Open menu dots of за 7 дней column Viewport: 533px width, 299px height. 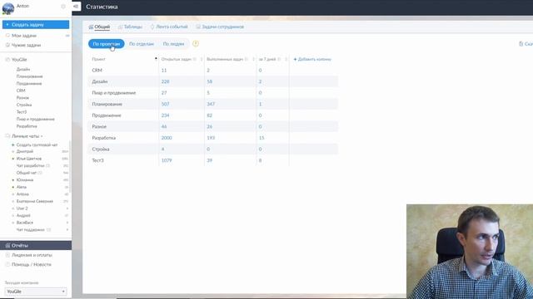point(286,59)
